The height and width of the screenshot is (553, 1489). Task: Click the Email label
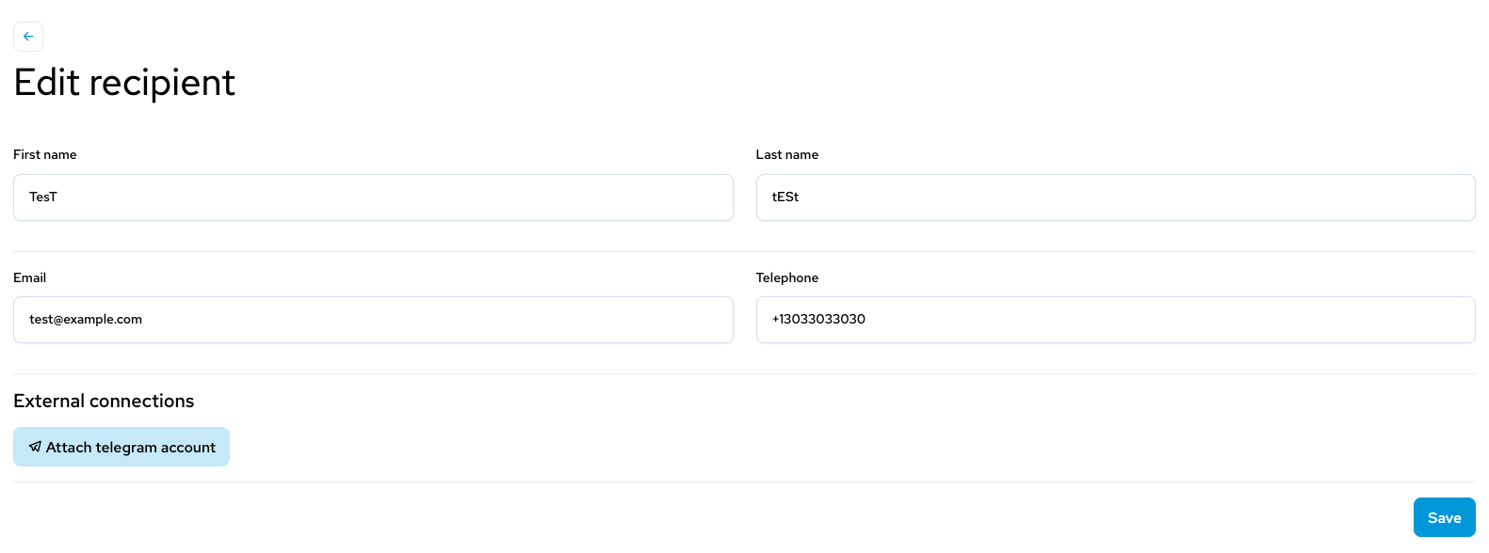[x=29, y=277]
